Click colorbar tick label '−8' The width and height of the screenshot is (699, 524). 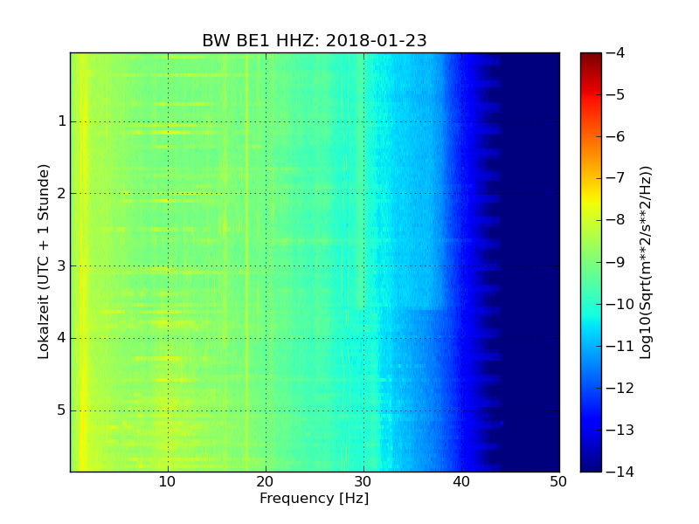(x=616, y=220)
